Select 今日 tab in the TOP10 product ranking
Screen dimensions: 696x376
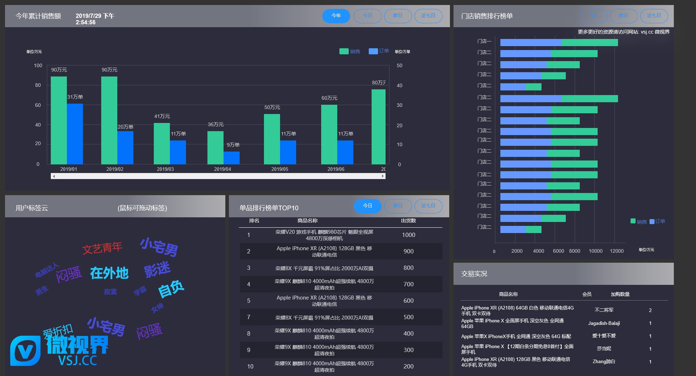[x=367, y=206]
